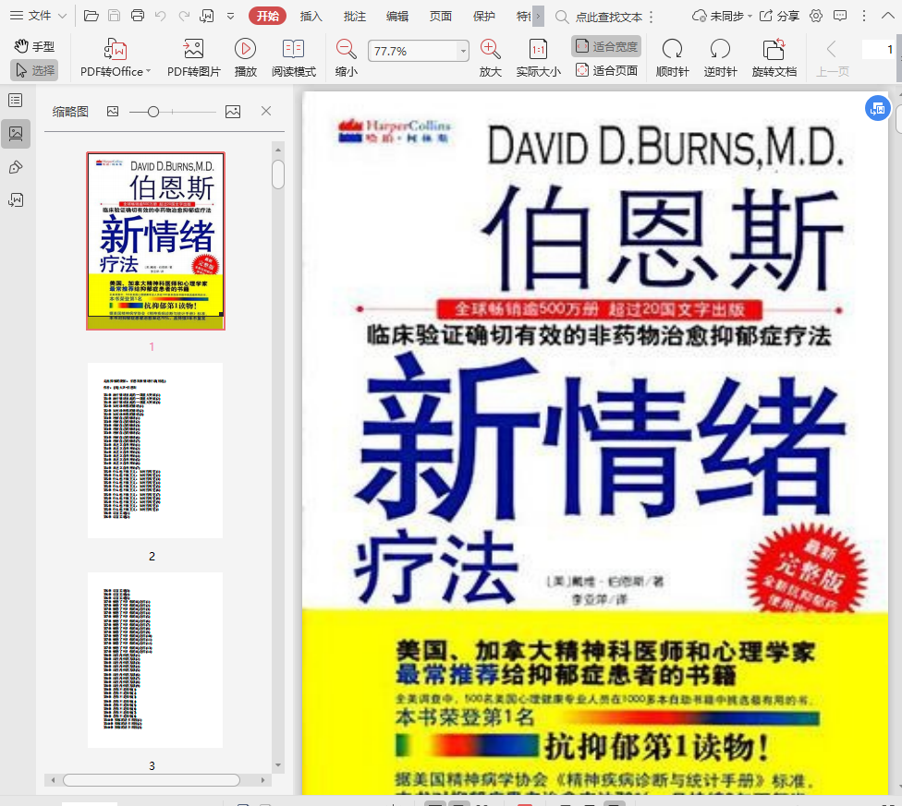Rotate view 逆时针 counterclockwise
Image resolution: width=902 pixels, height=806 pixels.
tap(720, 57)
